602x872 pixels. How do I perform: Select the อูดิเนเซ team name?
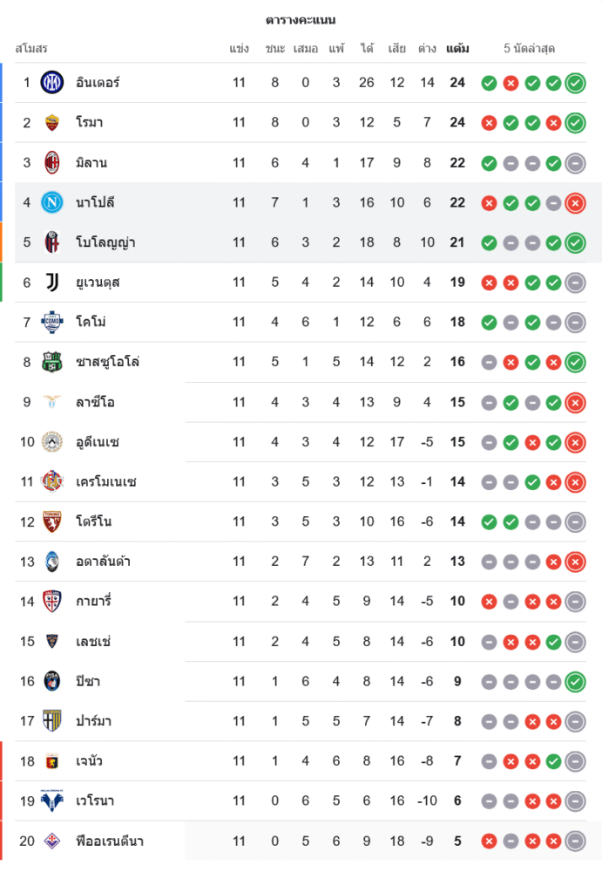(98, 442)
